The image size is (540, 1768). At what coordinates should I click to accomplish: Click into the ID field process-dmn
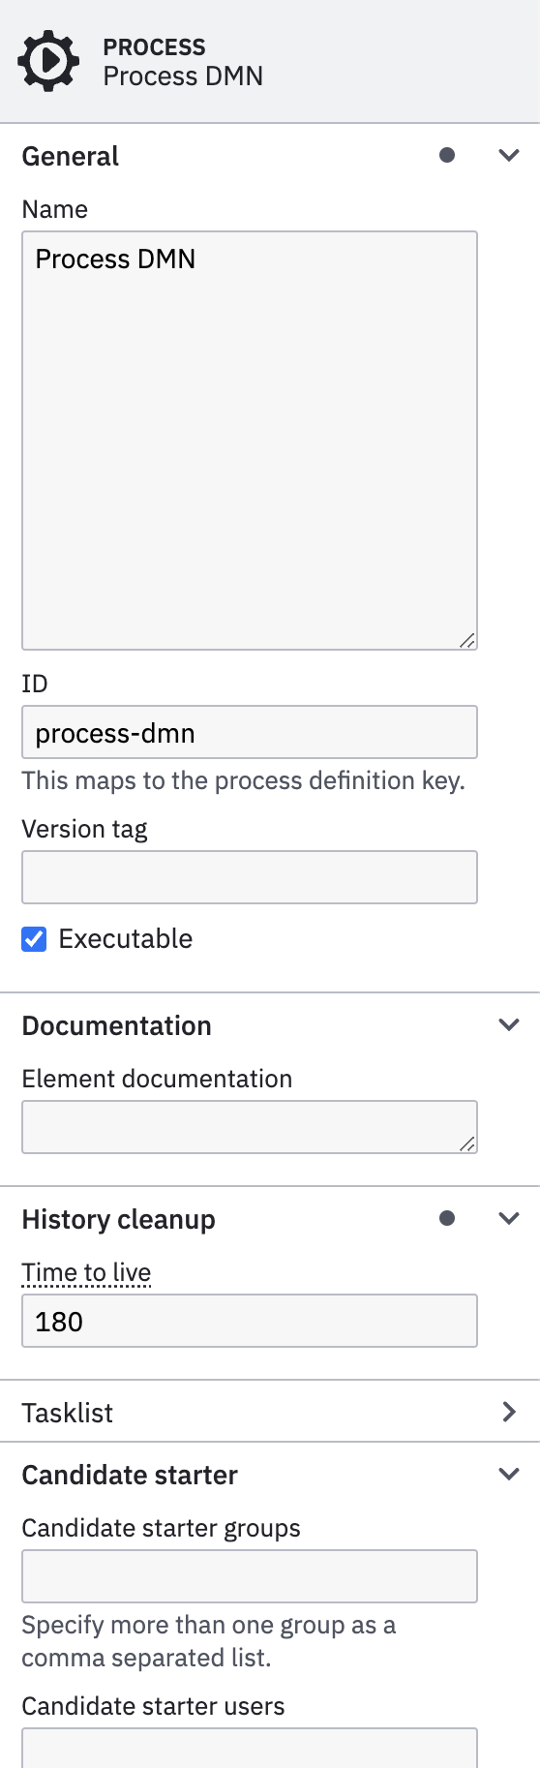click(x=250, y=732)
